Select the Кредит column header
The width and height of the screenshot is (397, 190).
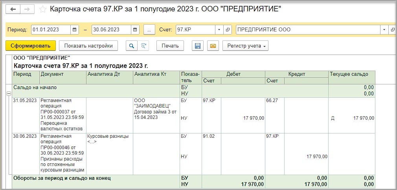[297, 74]
